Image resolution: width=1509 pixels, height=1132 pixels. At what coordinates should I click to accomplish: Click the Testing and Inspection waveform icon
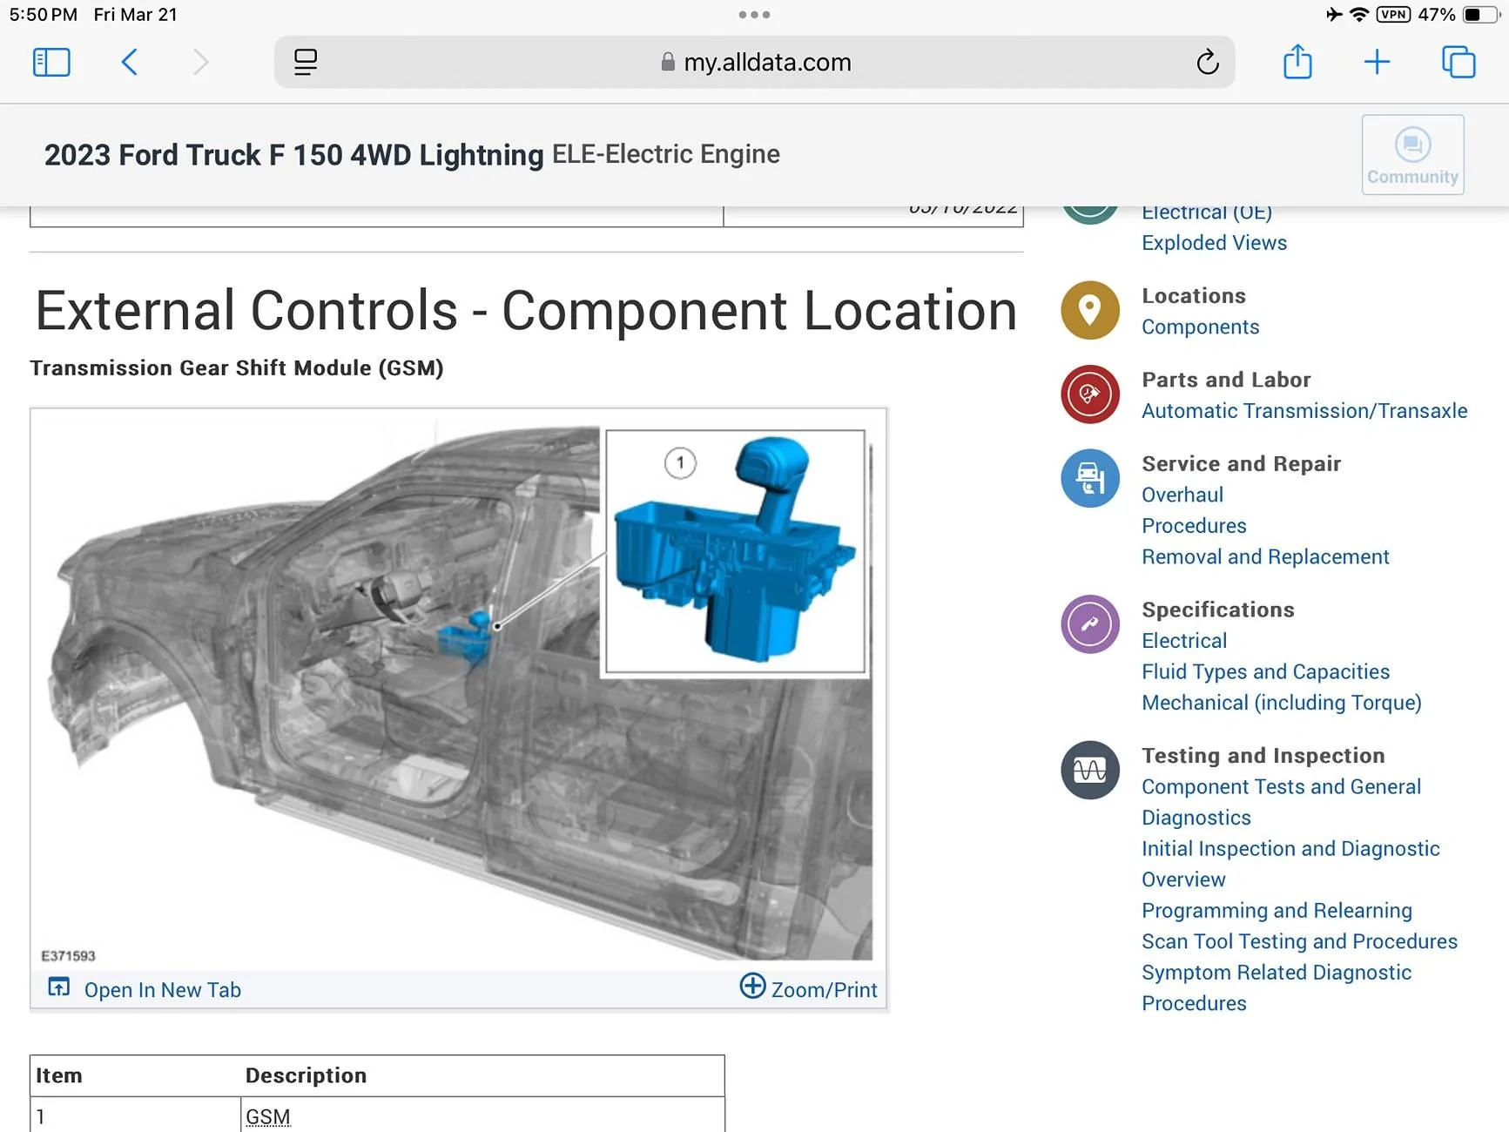click(1090, 770)
